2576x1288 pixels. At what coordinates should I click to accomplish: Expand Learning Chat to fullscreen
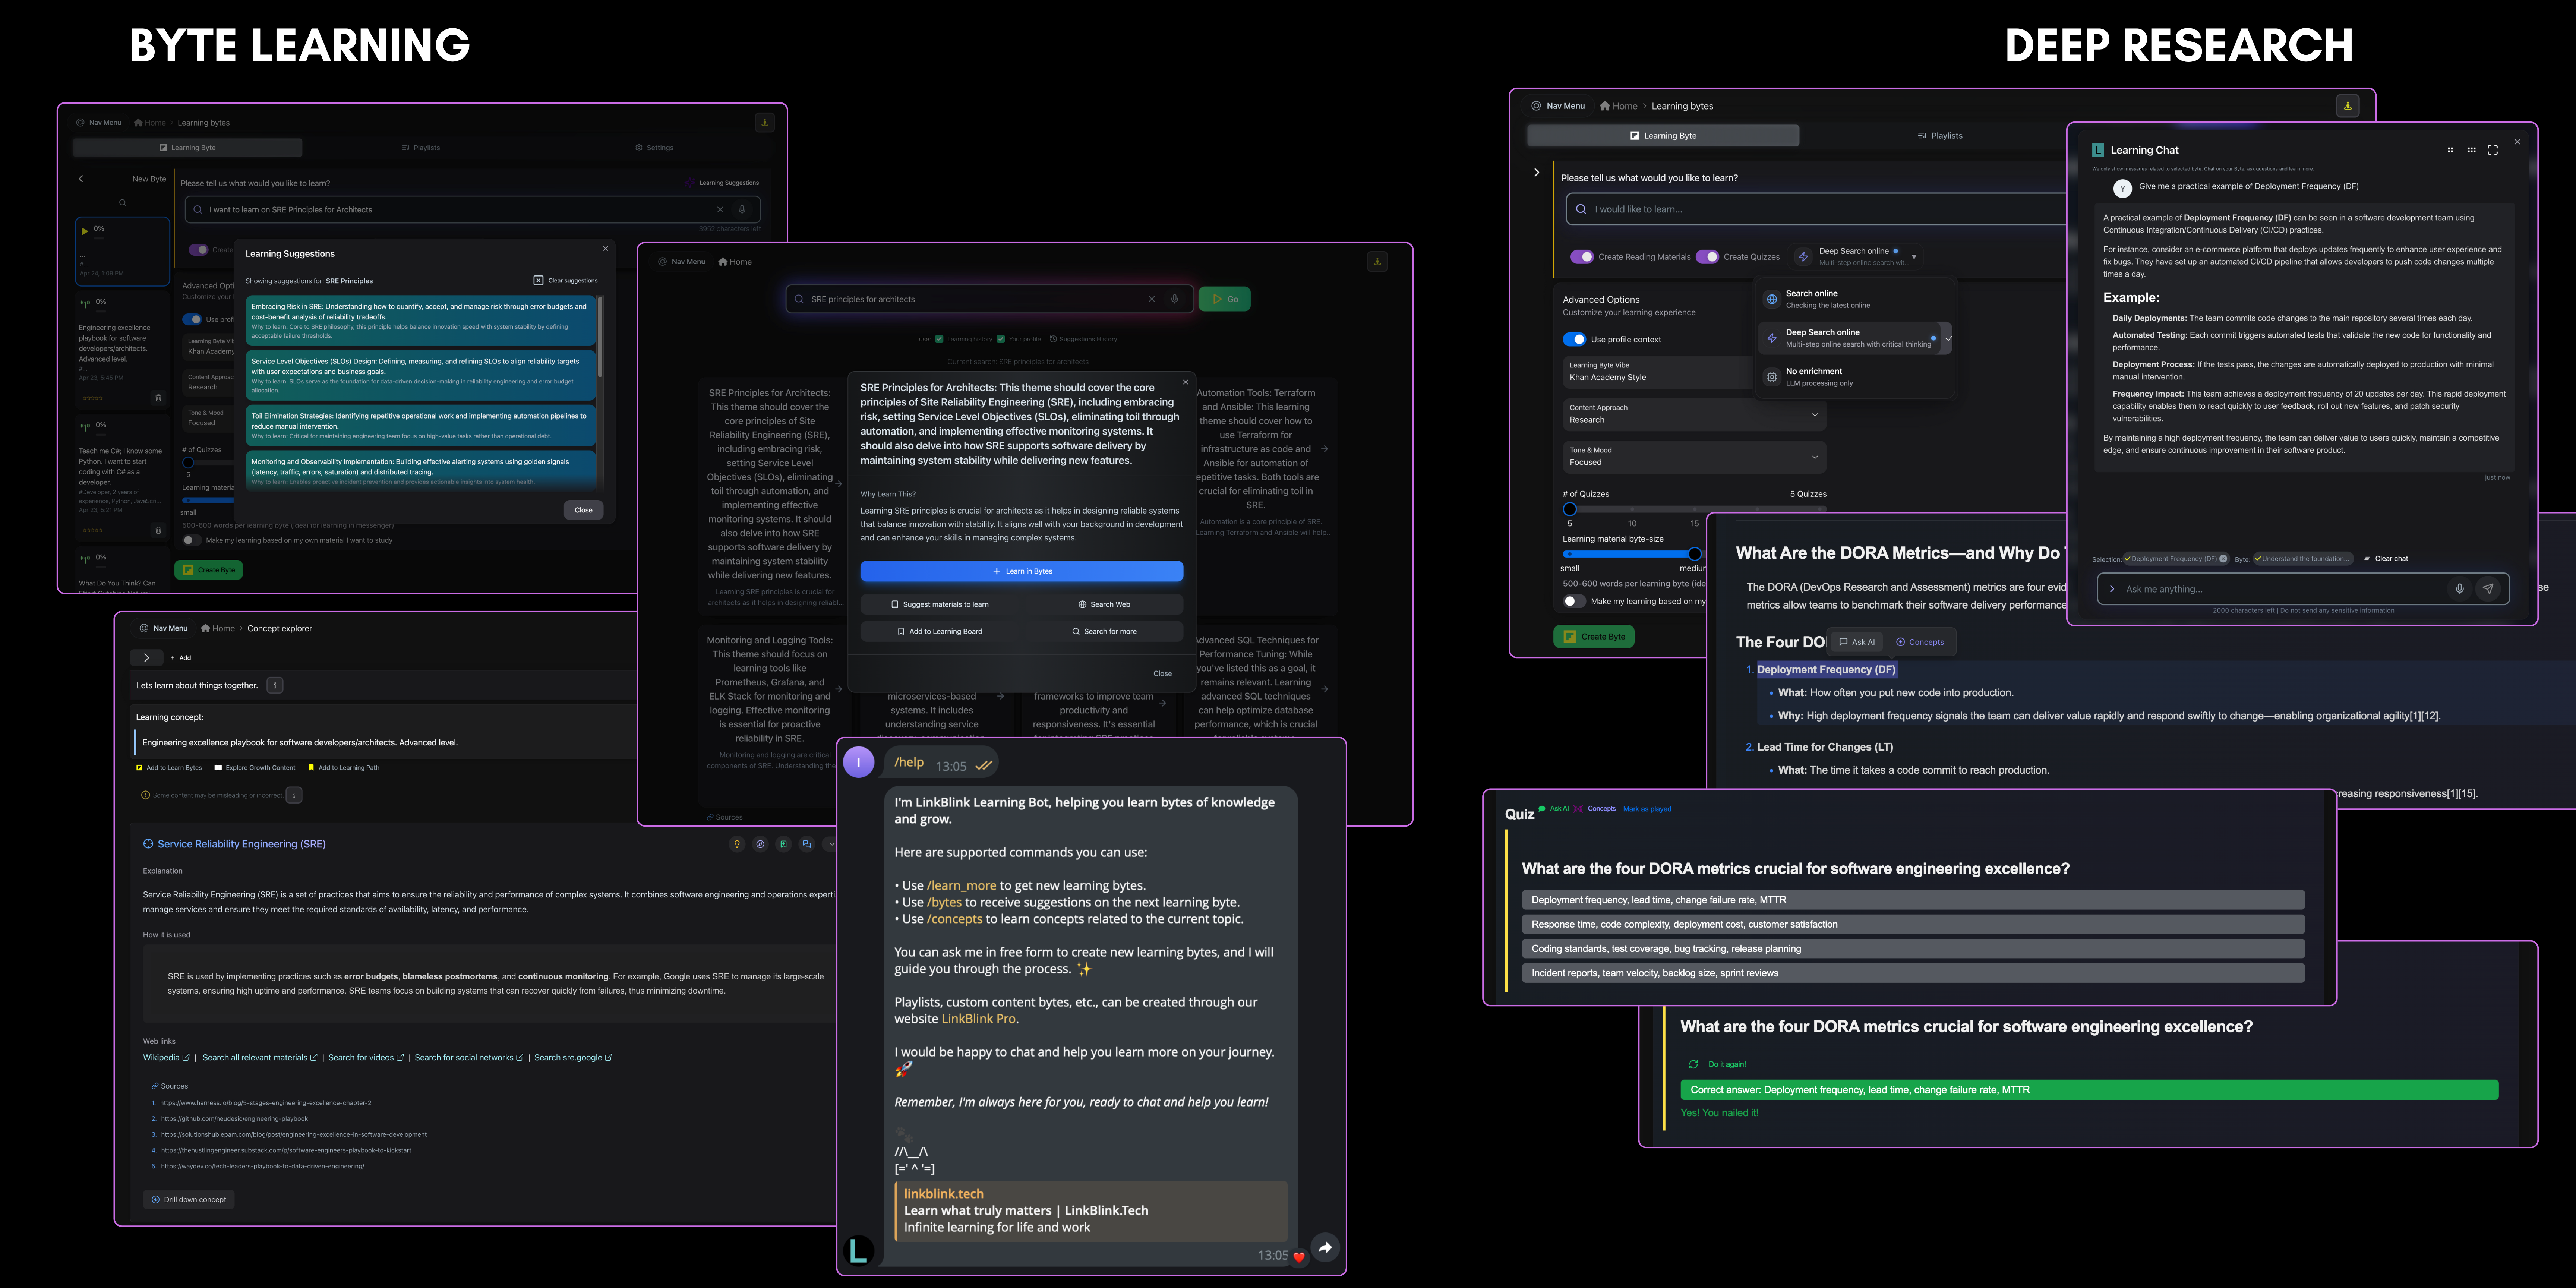(x=2493, y=150)
